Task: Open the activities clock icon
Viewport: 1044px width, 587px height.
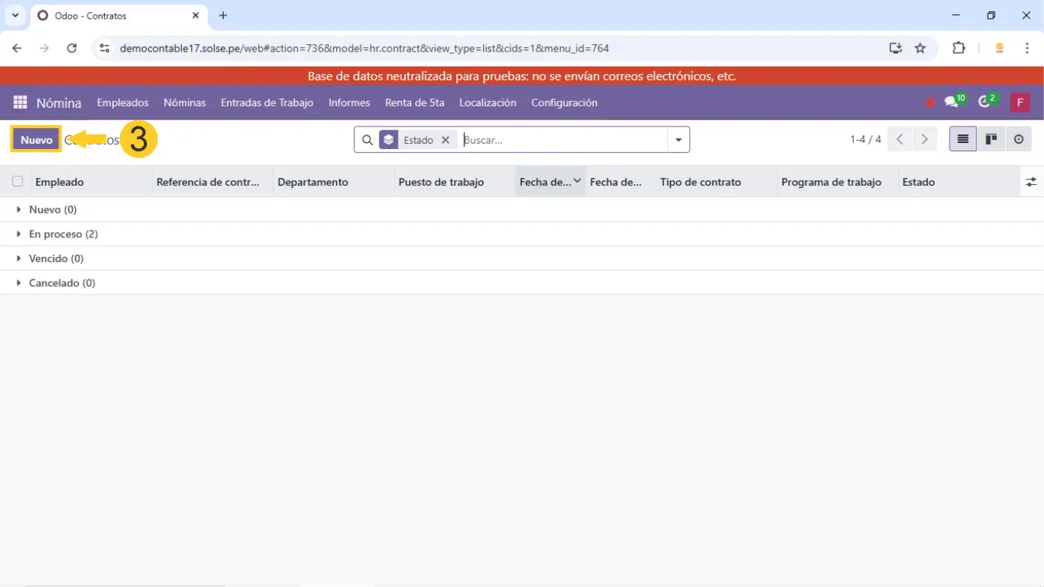Action: pyautogui.click(x=986, y=102)
